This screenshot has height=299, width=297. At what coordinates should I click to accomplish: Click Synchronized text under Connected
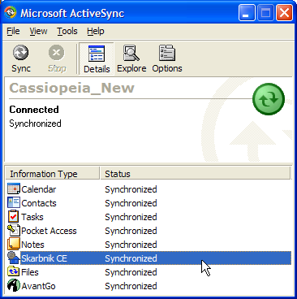(35, 123)
